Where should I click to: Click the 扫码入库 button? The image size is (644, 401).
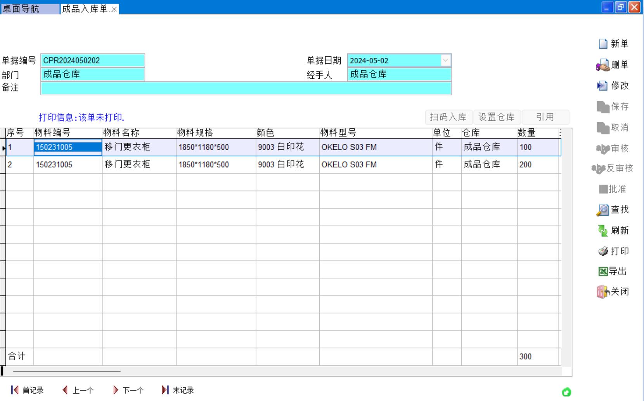tap(448, 117)
